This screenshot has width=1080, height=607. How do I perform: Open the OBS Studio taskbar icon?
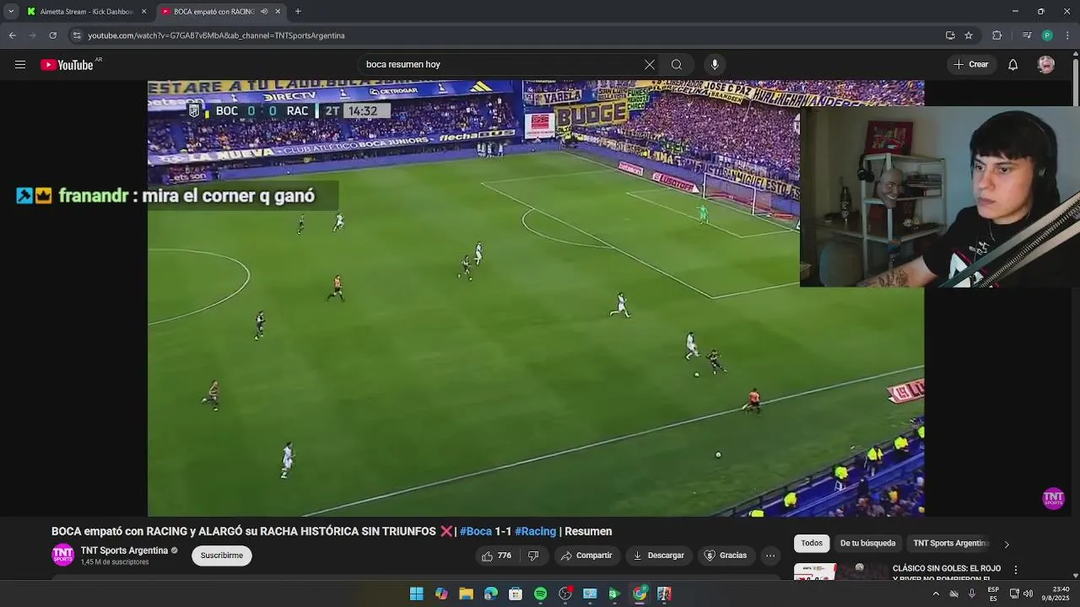coord(565,594)
